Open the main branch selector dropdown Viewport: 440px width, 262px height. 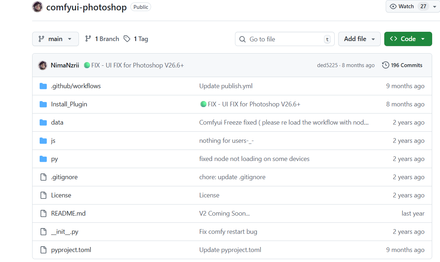point(55,39)
